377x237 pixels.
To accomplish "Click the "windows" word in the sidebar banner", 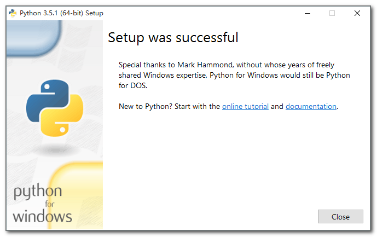I will tap(42, 216).
